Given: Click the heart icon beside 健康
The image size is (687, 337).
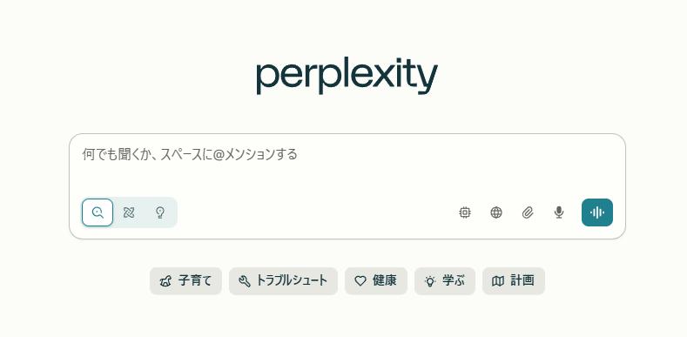Looking at the screenshot, I should coord(360,281).
